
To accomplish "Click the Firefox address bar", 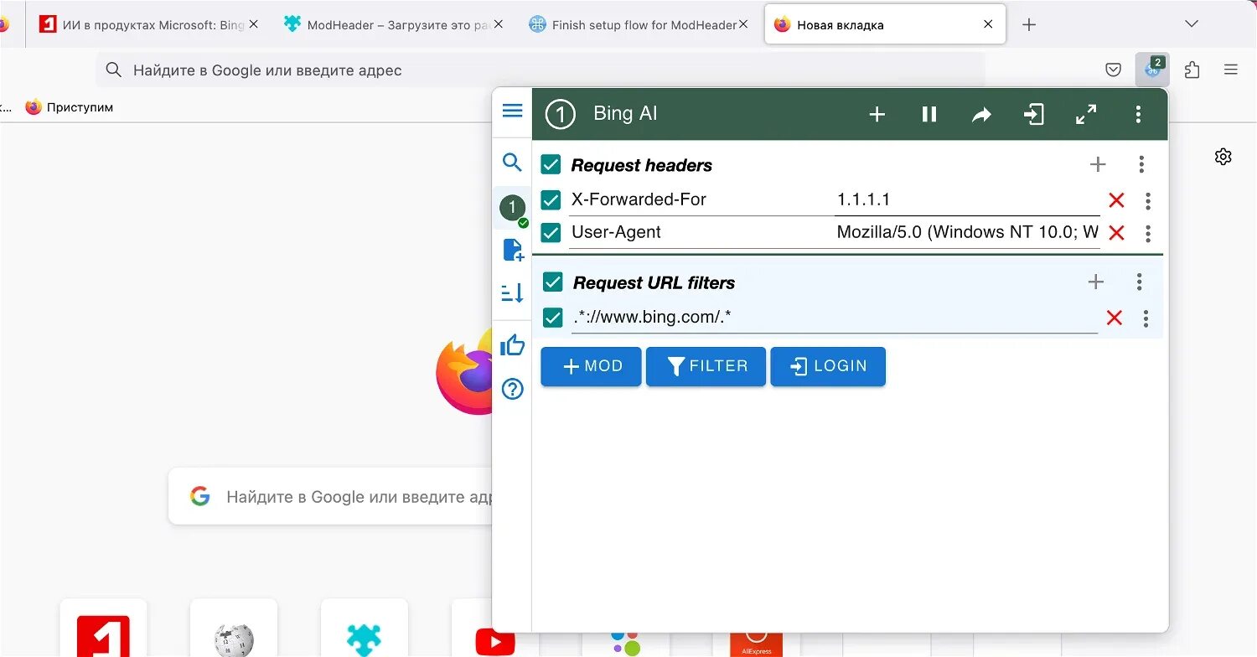I will tap(540, 70).
